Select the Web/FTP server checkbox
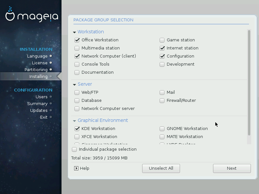Viewport: 259px width, 194px height. [x=77, y=92]
